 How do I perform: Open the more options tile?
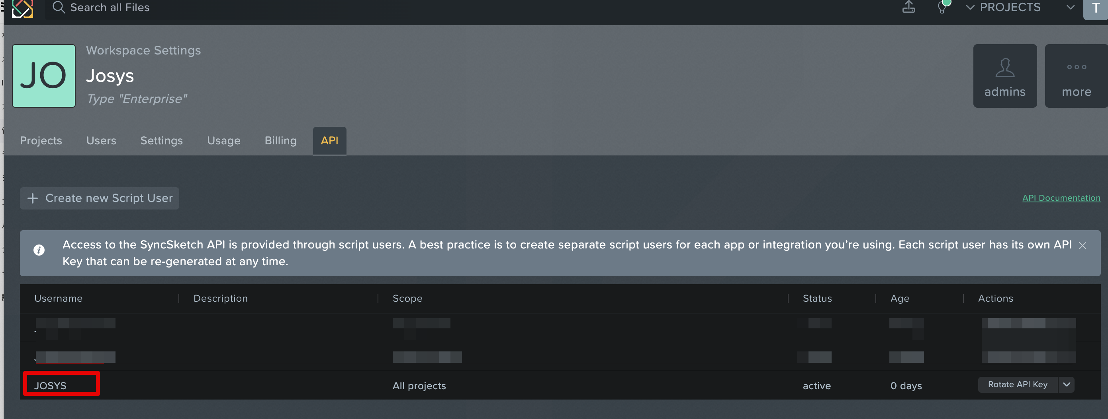tap(1076, 76)
